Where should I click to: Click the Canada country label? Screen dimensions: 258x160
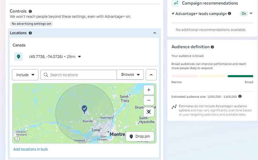[19, 45]
